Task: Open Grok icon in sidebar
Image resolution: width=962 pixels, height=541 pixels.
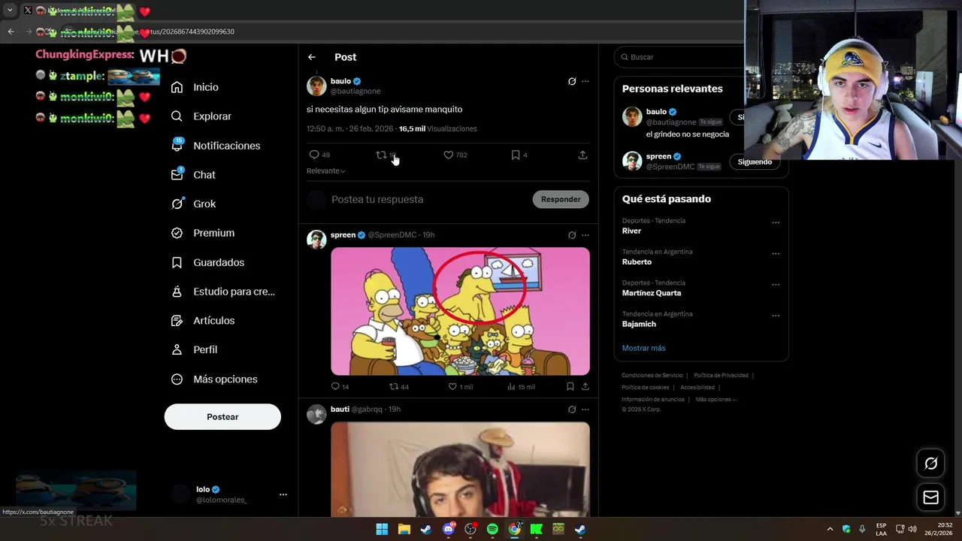Action: [x=177, y=204]
